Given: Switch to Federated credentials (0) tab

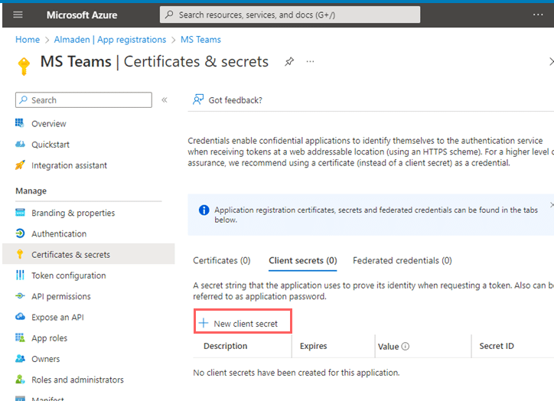Looking at the screenshot, I should [402, 261].
